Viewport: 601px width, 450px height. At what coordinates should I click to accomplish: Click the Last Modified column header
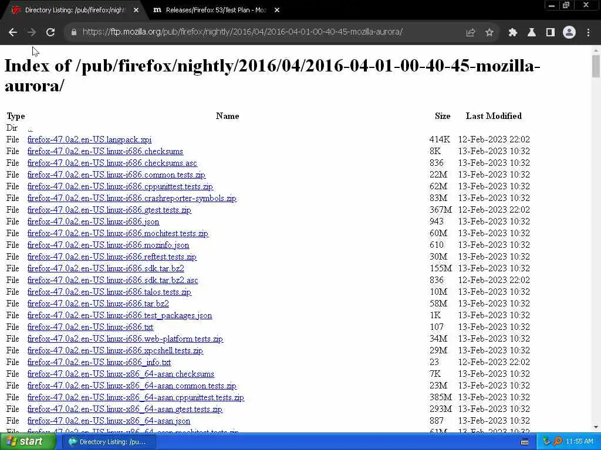click(494, 116)
